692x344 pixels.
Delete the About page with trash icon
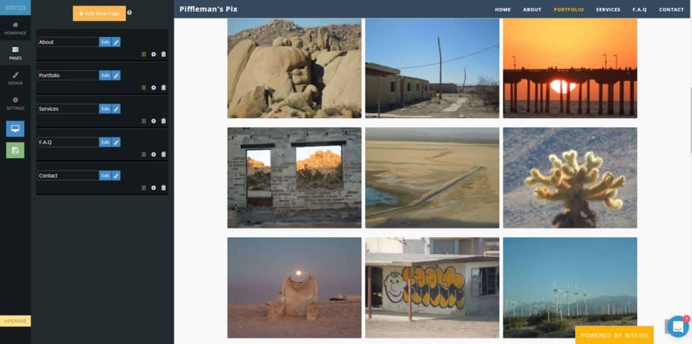[164, 54]
